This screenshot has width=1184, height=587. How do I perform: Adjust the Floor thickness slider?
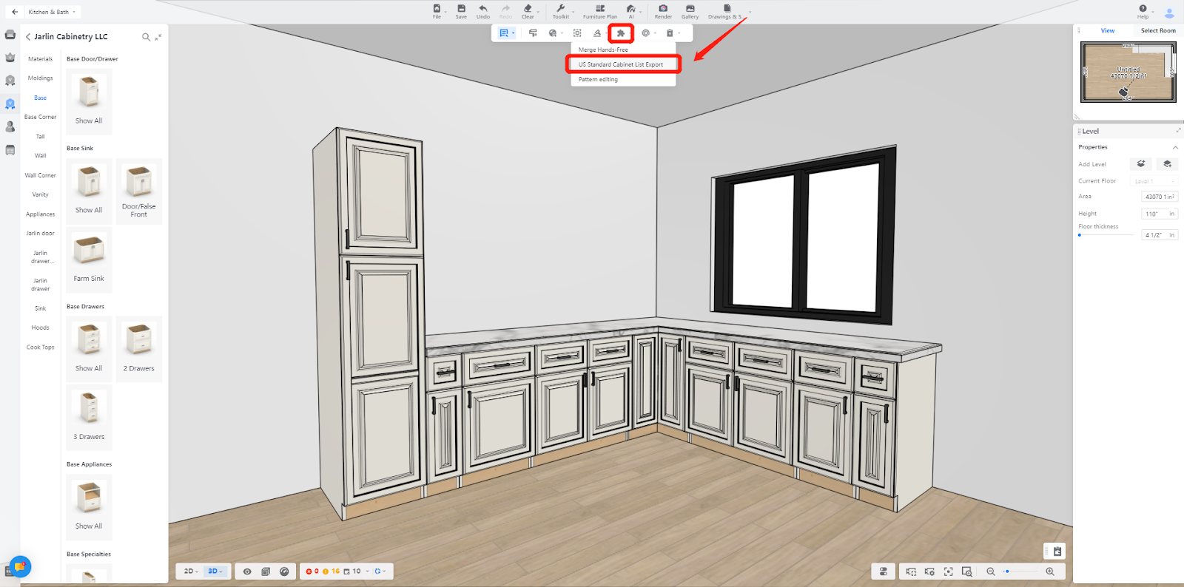point(1106,235)
